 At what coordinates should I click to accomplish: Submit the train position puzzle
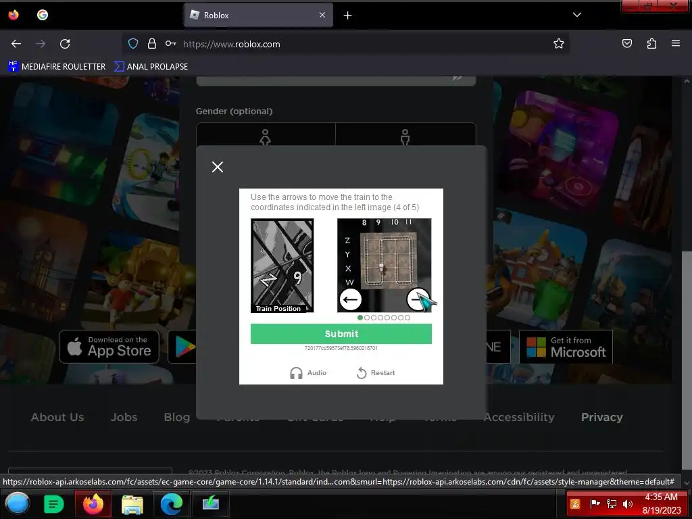pyautogui.click(x=341, y=334)
